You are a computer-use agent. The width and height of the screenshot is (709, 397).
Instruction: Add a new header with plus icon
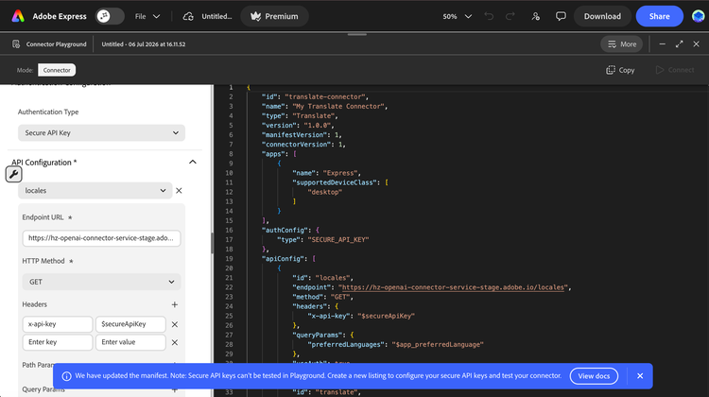(x=175, y=304)
